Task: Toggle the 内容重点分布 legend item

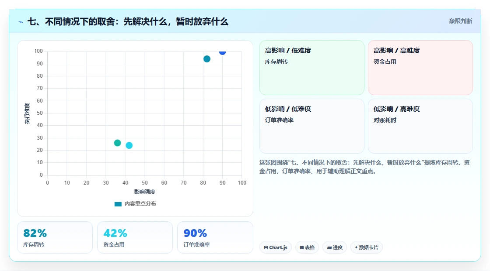Action: point(135,204)
